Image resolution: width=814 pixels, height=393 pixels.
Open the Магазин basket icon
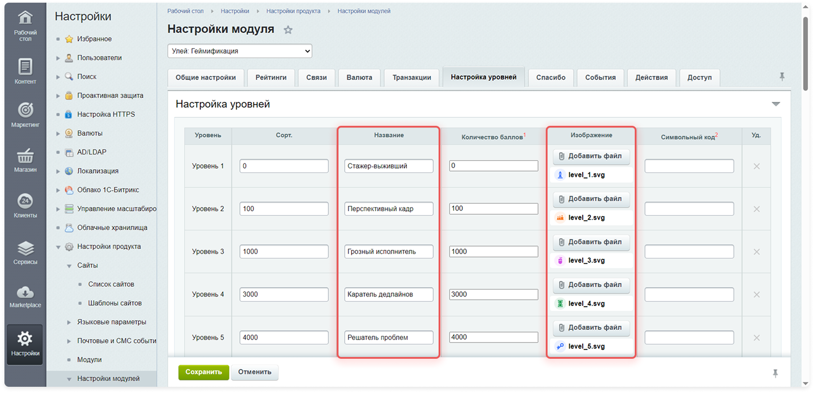(x=25, y=160)
